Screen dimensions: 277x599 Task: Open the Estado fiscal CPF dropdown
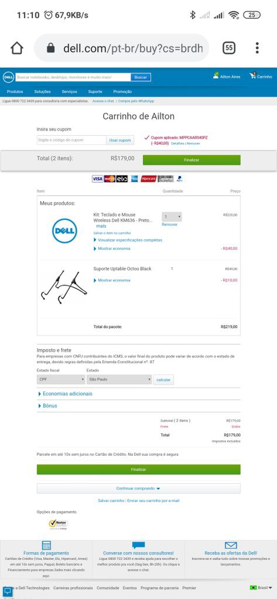61,379
